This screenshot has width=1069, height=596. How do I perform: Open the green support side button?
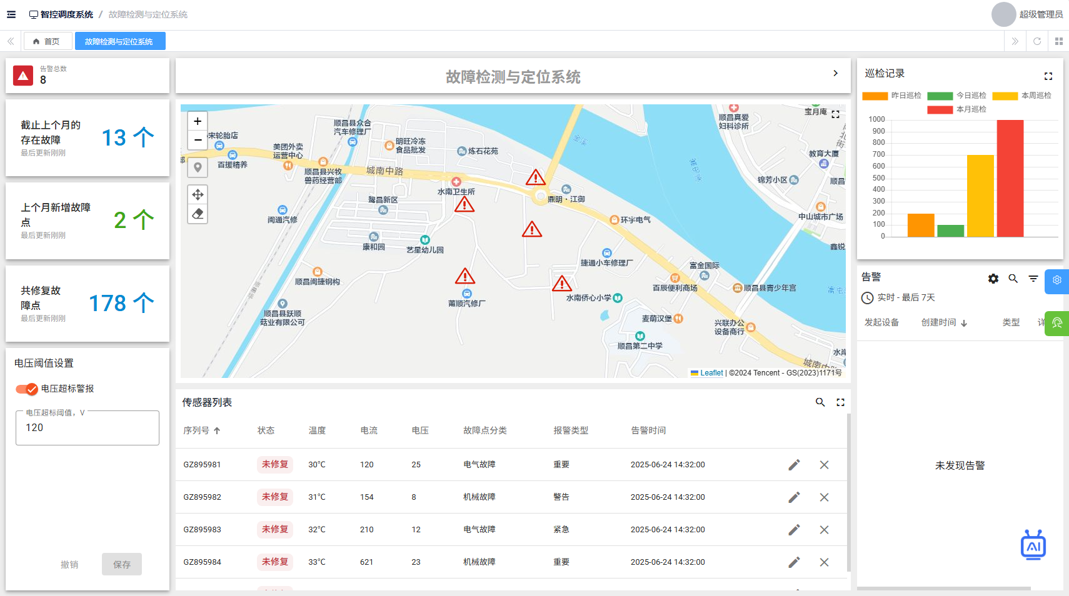(x=1057, y=323)
